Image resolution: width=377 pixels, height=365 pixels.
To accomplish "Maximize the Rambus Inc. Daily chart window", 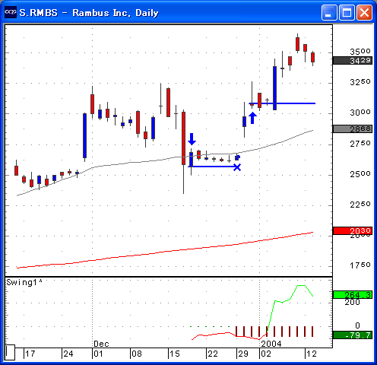I will 347,12.
